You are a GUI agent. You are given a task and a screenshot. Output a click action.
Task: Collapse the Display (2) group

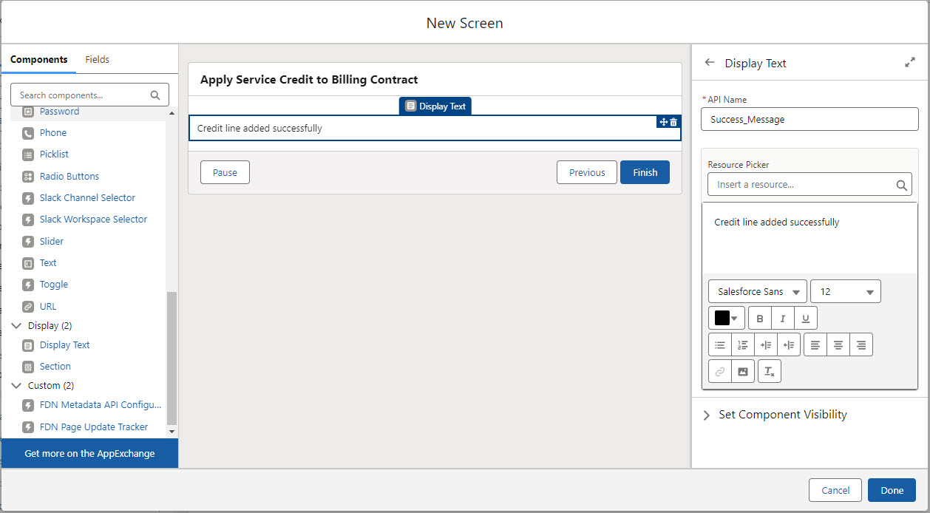(x=16, y=326)
